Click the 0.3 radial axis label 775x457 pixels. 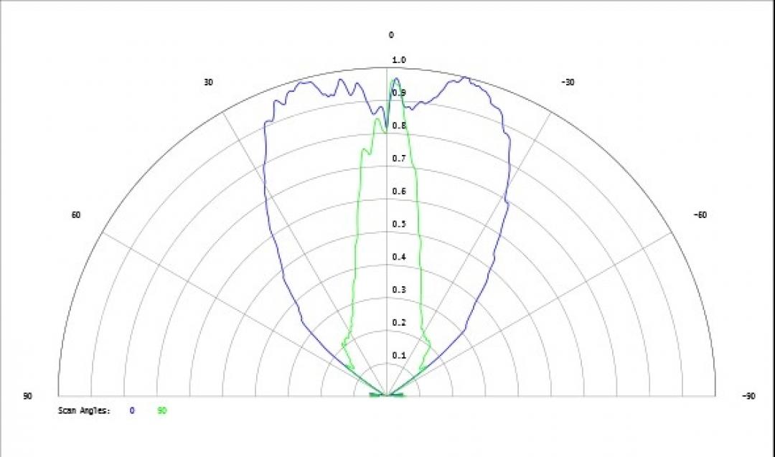point(399,290)
